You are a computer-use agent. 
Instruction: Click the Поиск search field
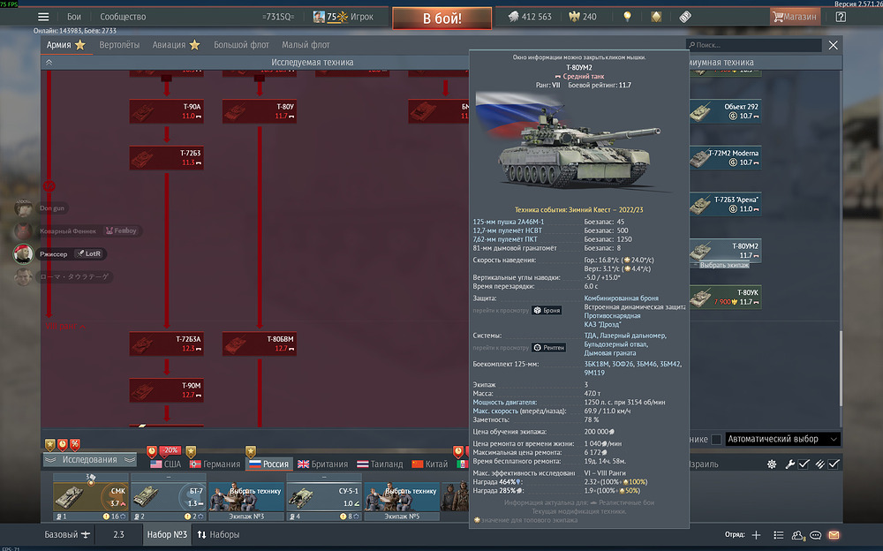point(754,45)
